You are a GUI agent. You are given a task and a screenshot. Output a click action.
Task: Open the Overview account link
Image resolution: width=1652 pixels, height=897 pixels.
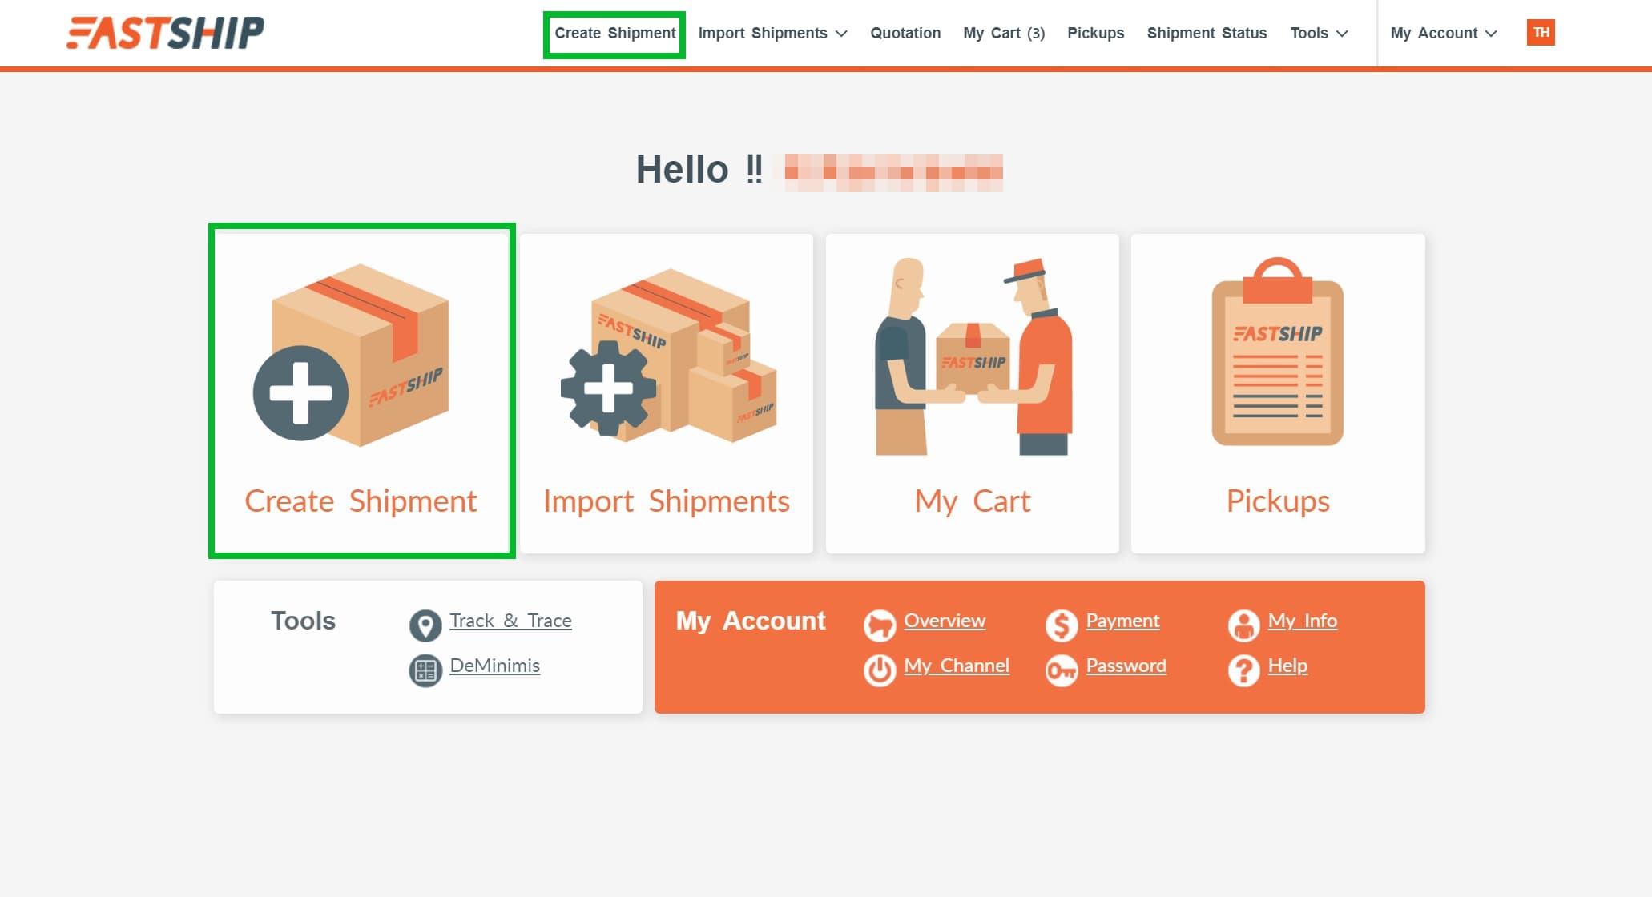[945, 621]
